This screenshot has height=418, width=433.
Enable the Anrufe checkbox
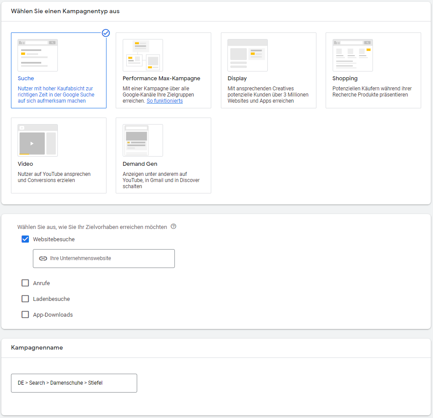point(25,283)
